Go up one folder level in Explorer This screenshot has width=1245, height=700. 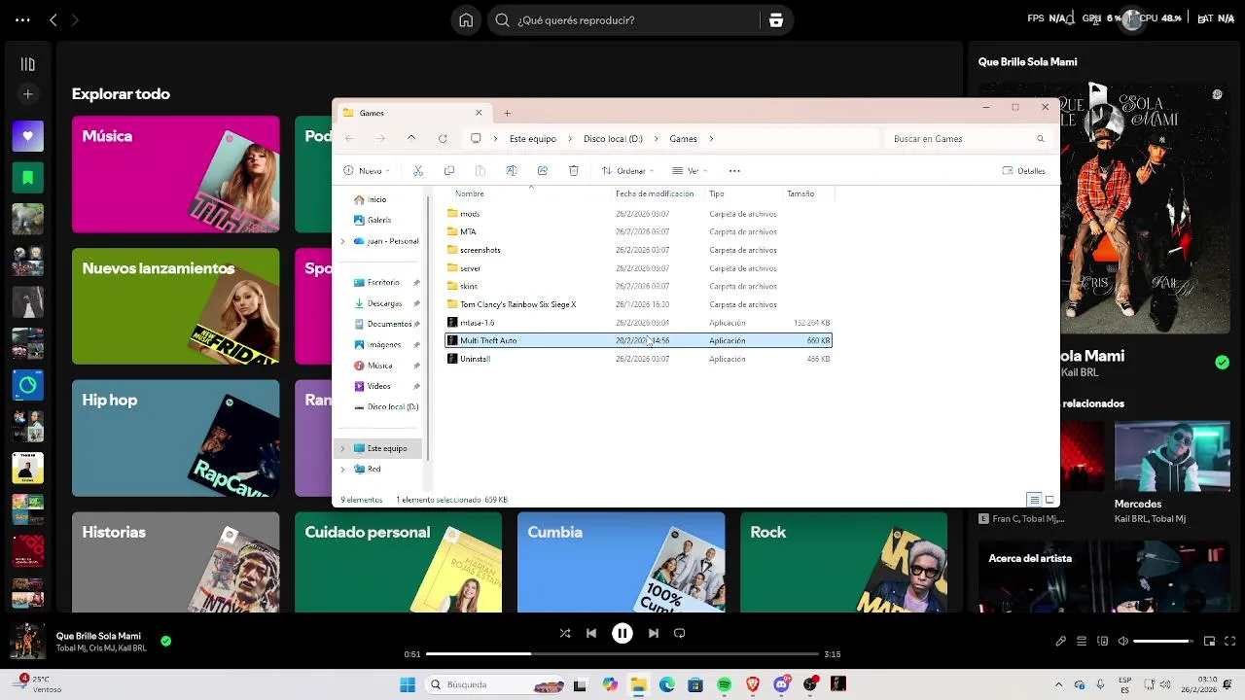(x=411, y=139)
